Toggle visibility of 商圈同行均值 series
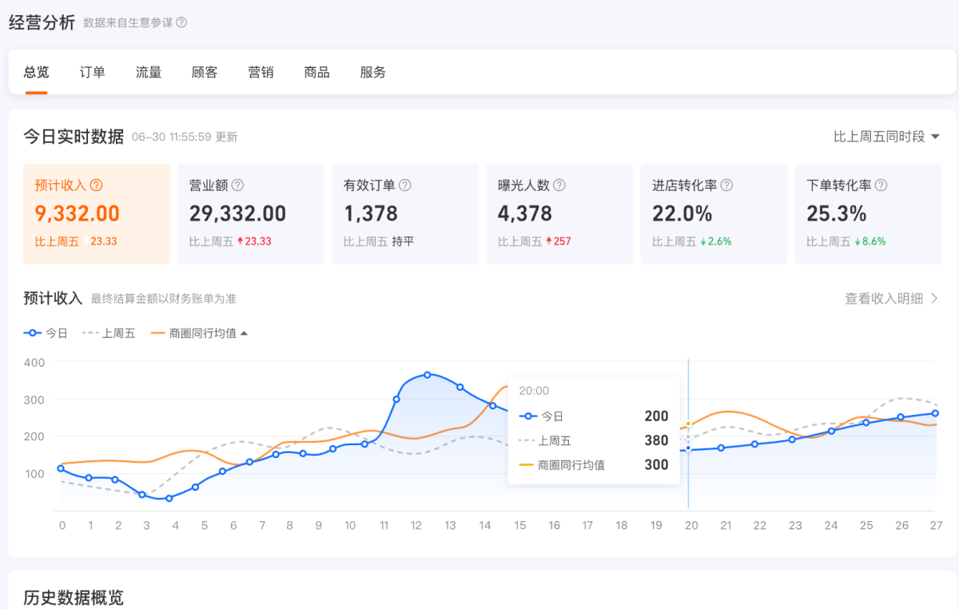The width and height of the screenshot is (959, 609). [x=195, y=332]
